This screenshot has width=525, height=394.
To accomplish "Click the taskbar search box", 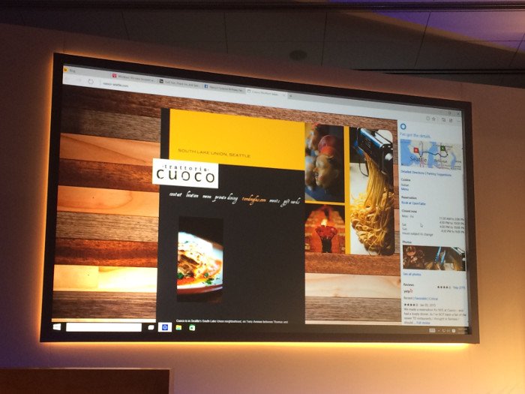I will (x=103, y=327).
